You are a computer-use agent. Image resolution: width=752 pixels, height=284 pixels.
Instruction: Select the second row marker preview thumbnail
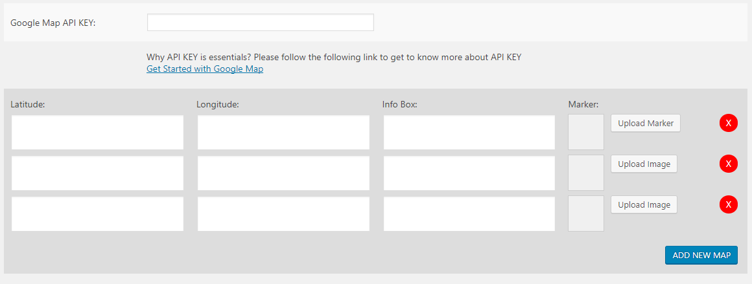[x=586, y=173]
